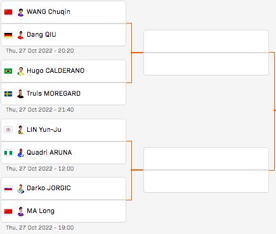Open the Quadri ARUNA player name
The width and height of the screenshot is (276, 234).
(49, 152)
